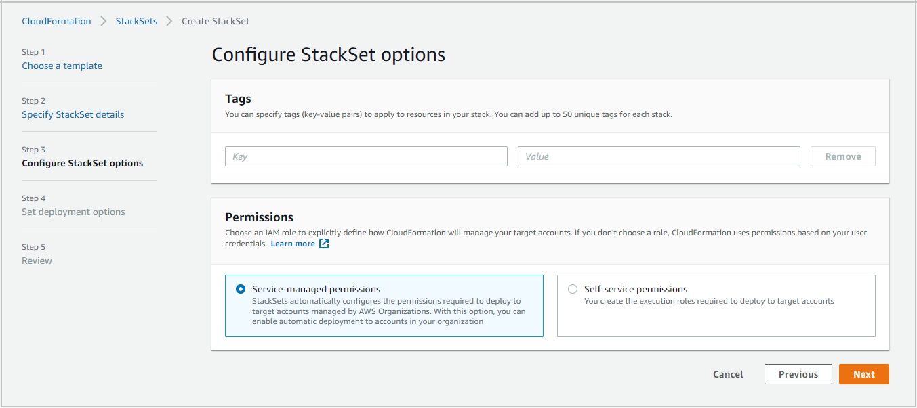Select the Permissions section heading area
Viewport: 917px width, 408px height.
[x=260, y=217]
